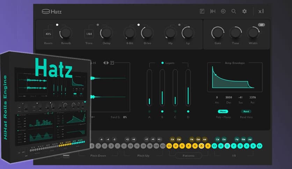Viewport: 292px width, 169px height.
Task: Click the layer D level slider
Action: (x=188, y=87)
